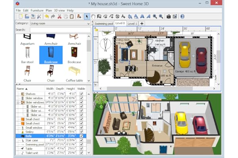This screenshot has height=158, width=238.
Task: Activate the Select arrow tool
Action: click(87, 17)
